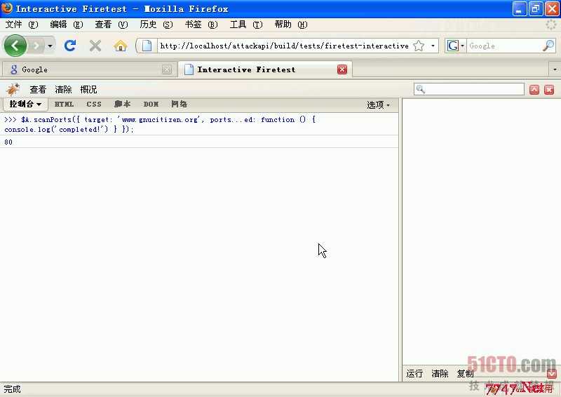Click the localhost URL address field
561x397 pixels.
[x=284, y=46]
